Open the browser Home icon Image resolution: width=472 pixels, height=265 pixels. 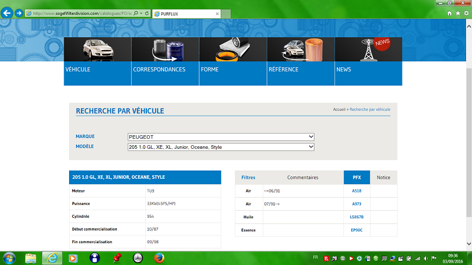450,13
